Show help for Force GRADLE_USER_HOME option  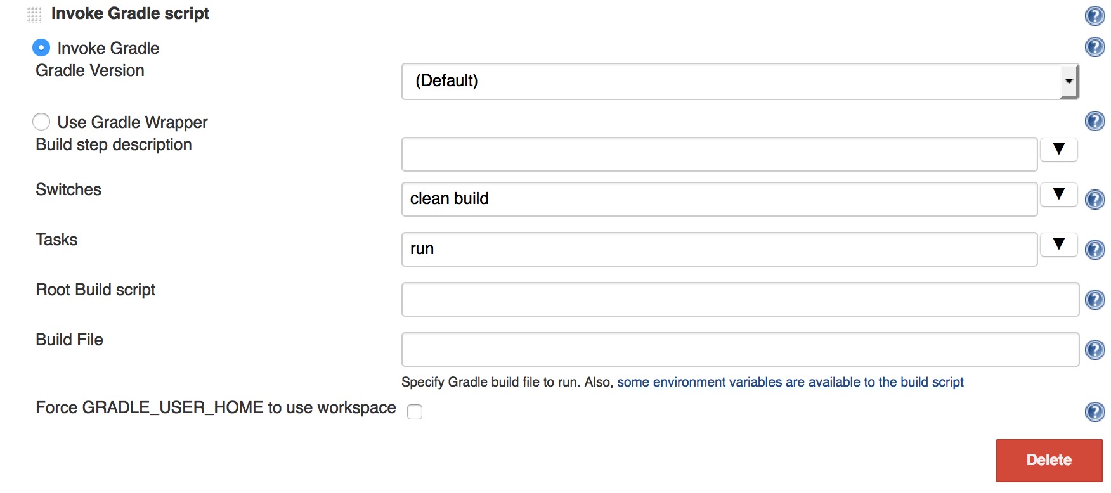pyautogui.click(x=1095, y=412)
